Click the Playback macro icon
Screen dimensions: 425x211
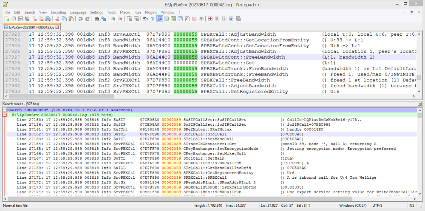point(224,19)
